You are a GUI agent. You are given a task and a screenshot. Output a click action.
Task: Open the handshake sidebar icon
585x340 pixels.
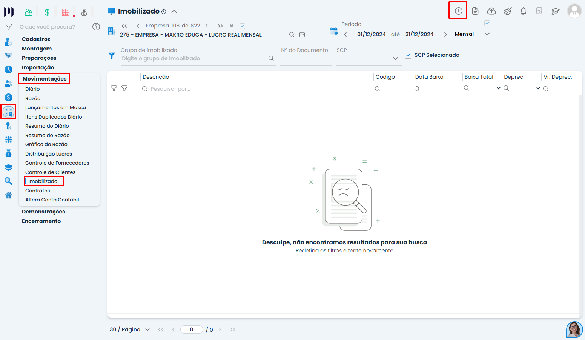click(x=8, y=55)
